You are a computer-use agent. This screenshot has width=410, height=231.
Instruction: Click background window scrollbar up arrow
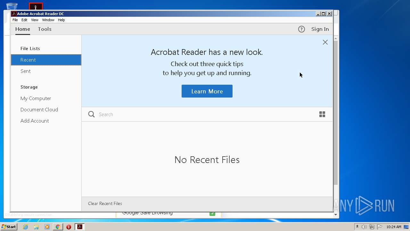coord(336,38)
